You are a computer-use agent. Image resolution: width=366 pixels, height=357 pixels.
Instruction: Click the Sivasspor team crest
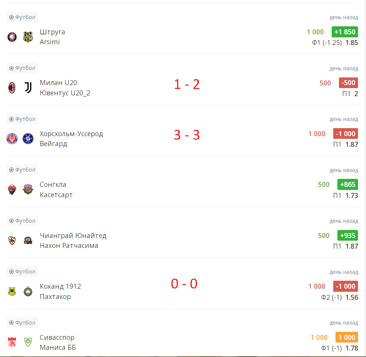pos(12,342)
